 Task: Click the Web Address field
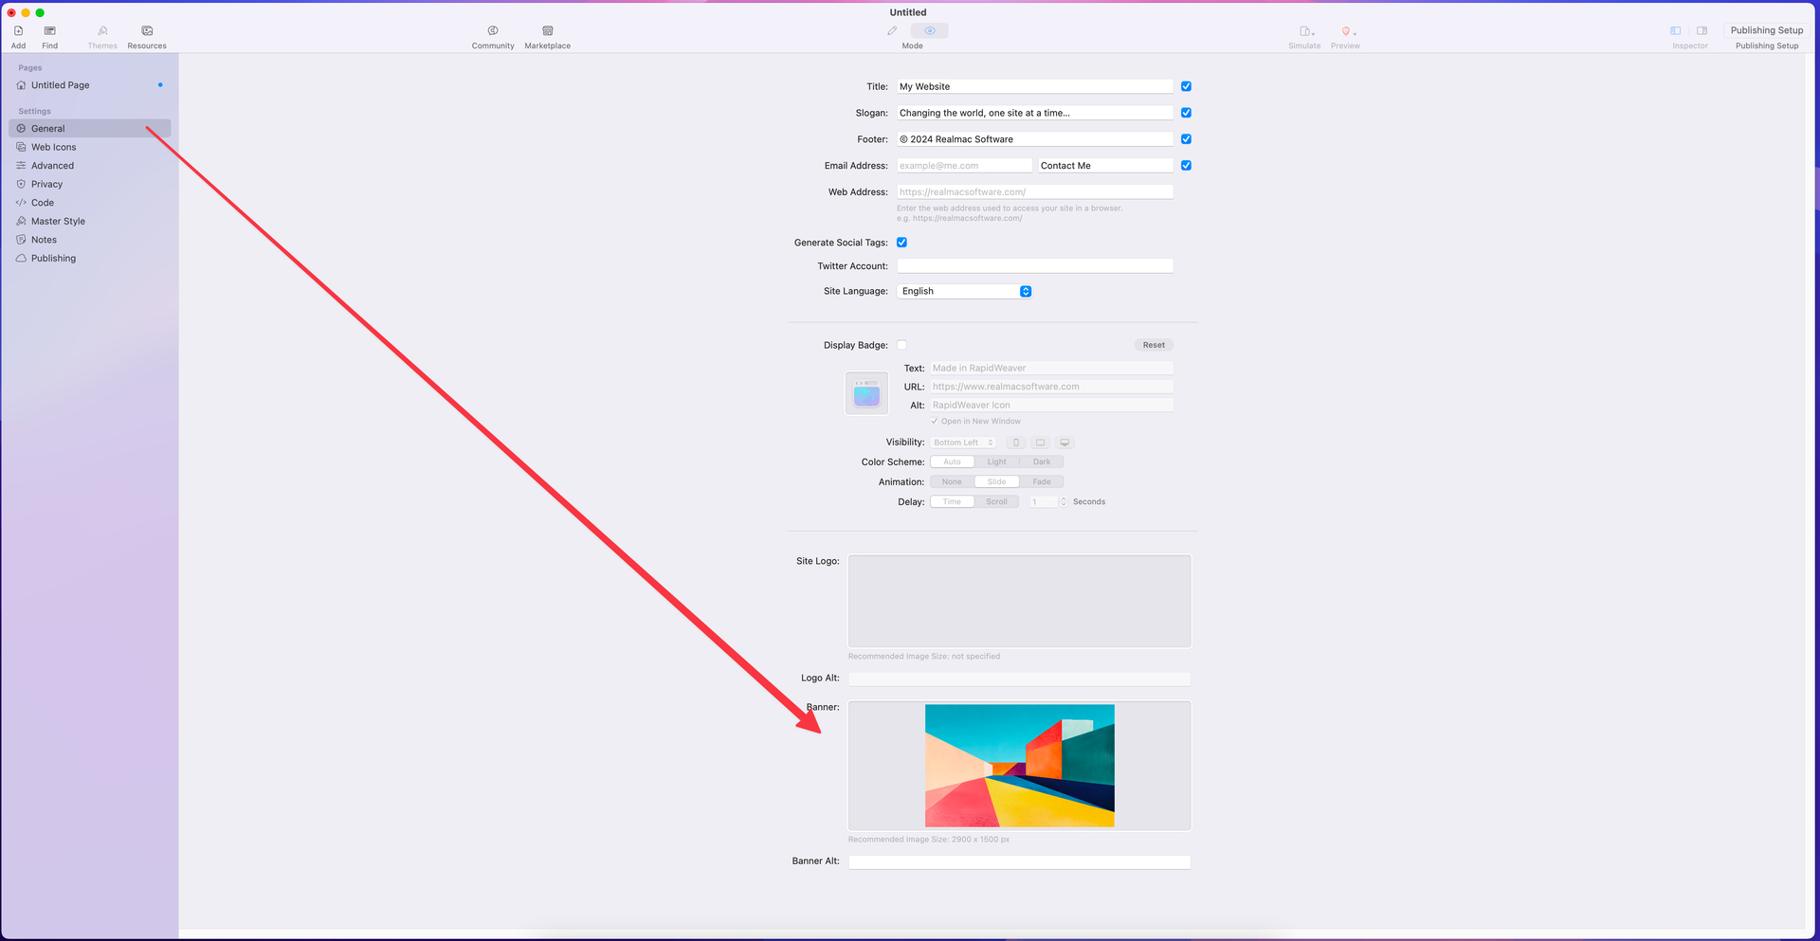coord(1035,192)
